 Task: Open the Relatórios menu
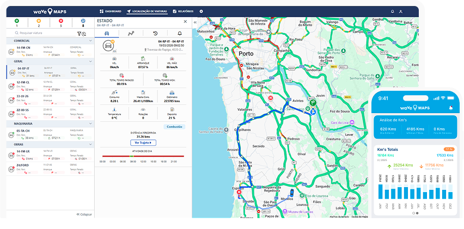click(x=182, y=11)
